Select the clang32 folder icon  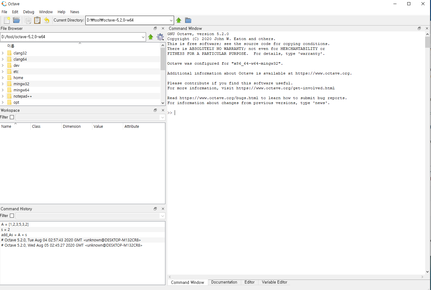click(10, 53)
